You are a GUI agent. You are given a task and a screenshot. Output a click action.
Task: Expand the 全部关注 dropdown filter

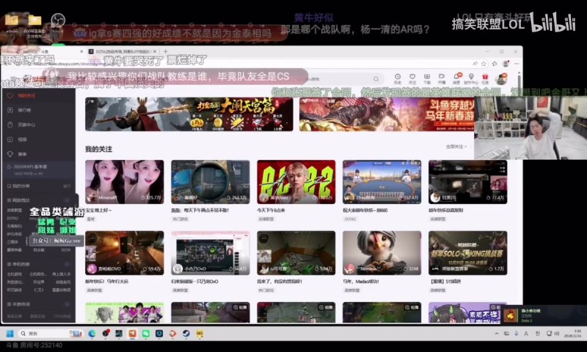pos(456,147)
